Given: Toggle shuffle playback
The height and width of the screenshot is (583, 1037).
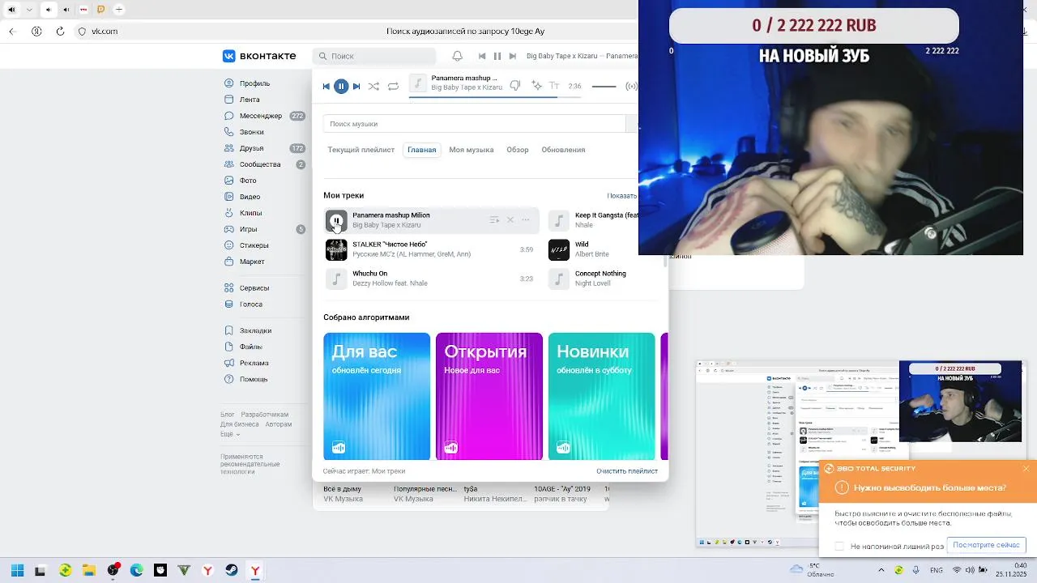Looking at the screenshot, I should [373, 86].
